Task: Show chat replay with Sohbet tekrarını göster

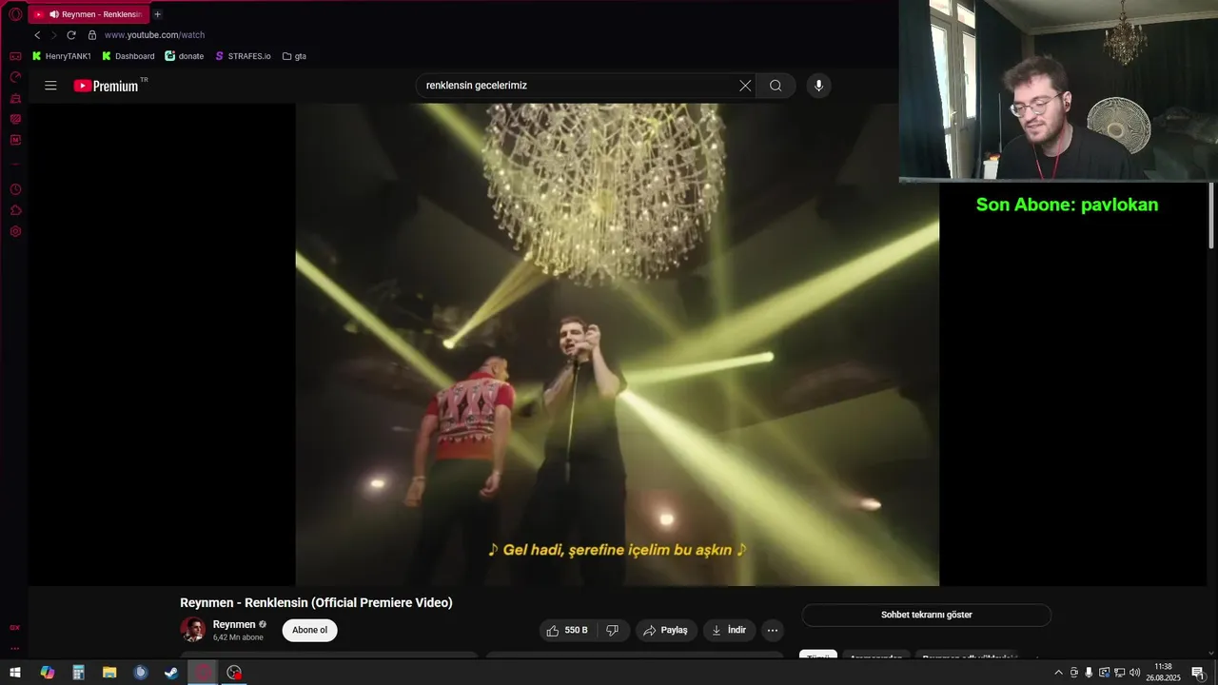Action: [x=926, y=615]
